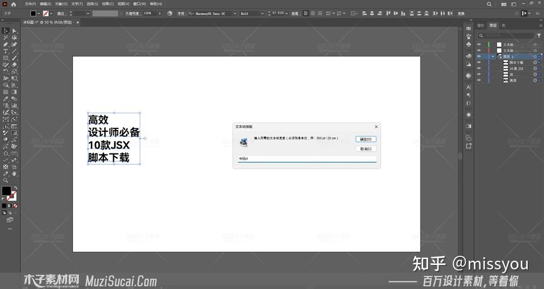544x289 pixels.
Task: Open the 对象(O) menu
Action: pyautogui.click(x=61, y=4)
